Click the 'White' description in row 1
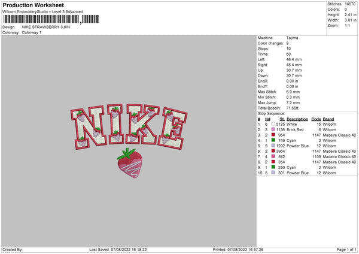 click(292, 124)
